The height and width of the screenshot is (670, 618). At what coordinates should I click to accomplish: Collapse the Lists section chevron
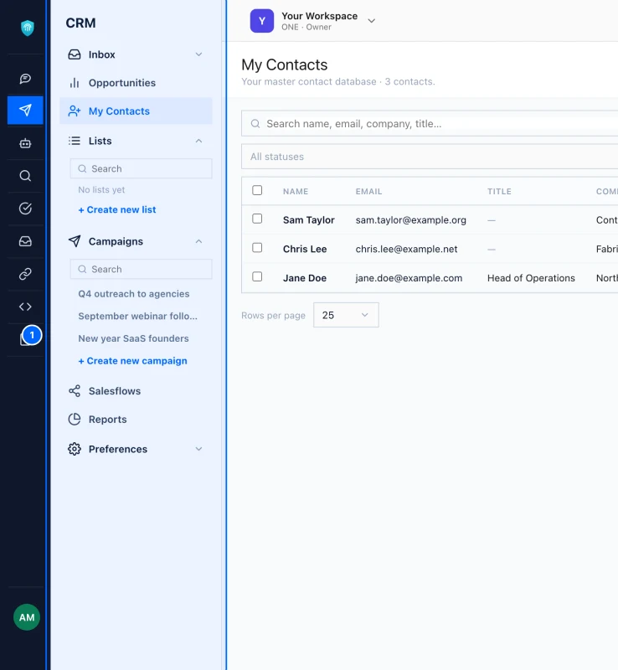pyautogui.click(x=198, y=141)
